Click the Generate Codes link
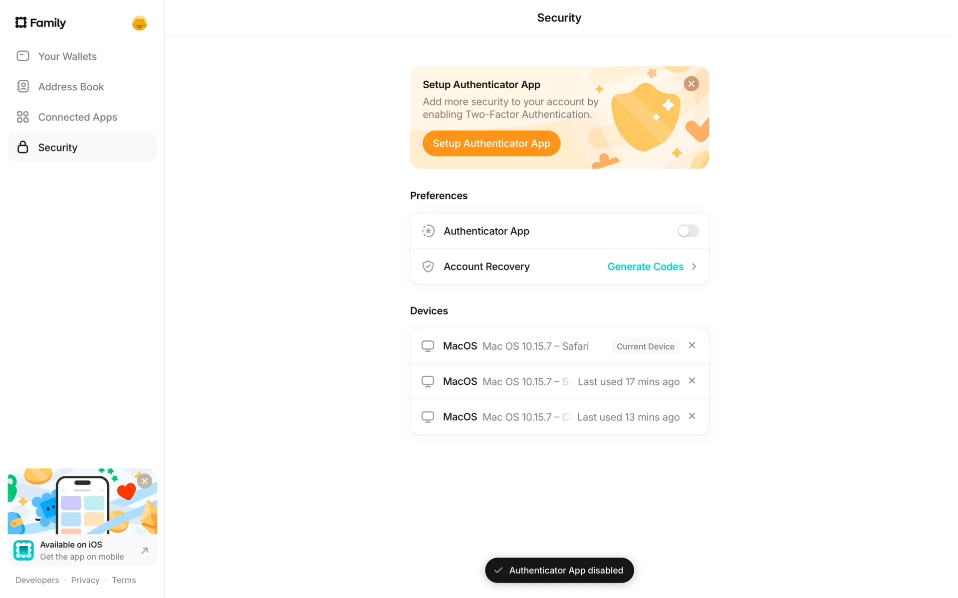 (x=645, y=267)
